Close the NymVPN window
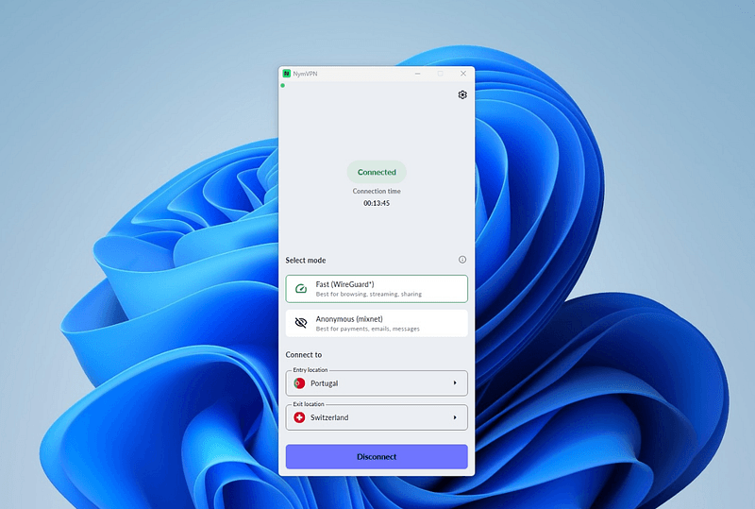755x509 pixels. 462,74
